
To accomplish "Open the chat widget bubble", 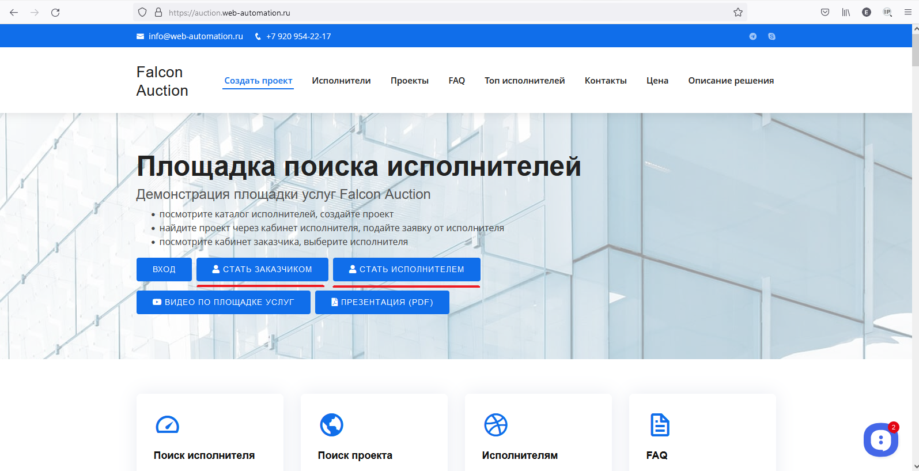I will point(880,440).
